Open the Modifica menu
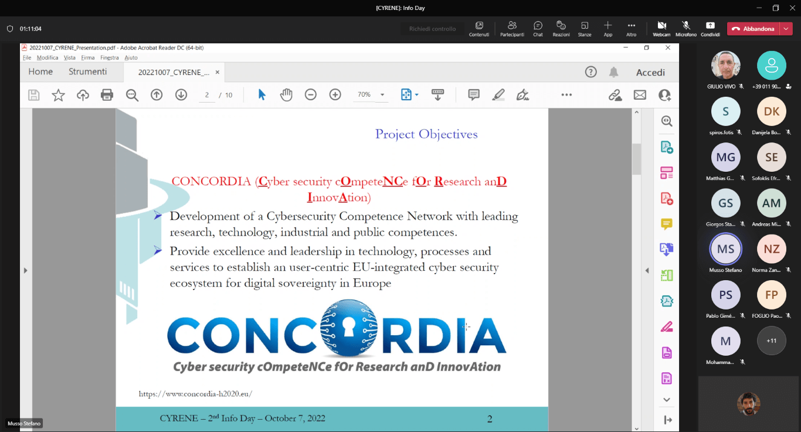Screen dimensions: 801x432 coord(47,57)
